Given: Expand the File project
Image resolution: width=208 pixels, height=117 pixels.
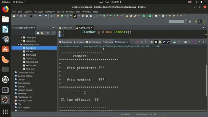Looking at the screenshot, I should point(13,104).
